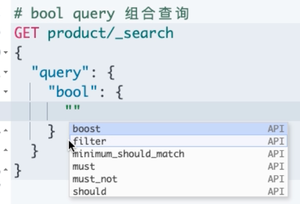
Task: Click fold arrow beside the final closing brace
Action: (x=6, y=170)
